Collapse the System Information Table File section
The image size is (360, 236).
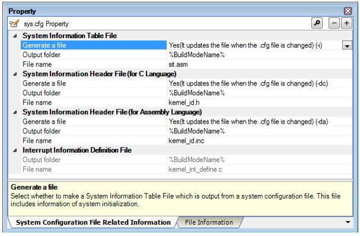click(x=15, y=36)
